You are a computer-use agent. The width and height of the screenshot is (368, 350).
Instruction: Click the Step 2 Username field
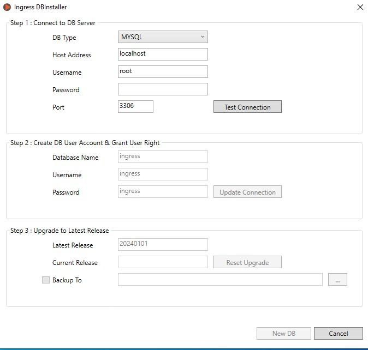163,174
